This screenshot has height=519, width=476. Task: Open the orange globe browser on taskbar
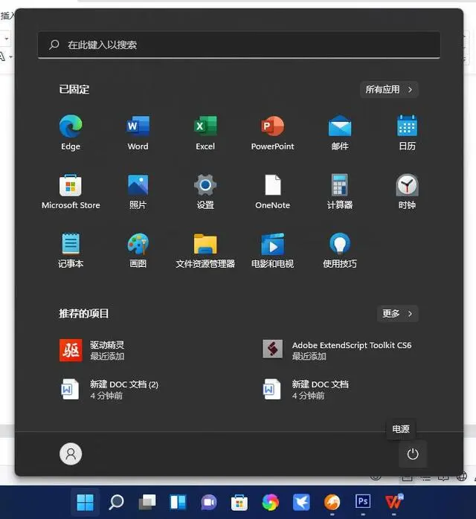tap(332, 502)
